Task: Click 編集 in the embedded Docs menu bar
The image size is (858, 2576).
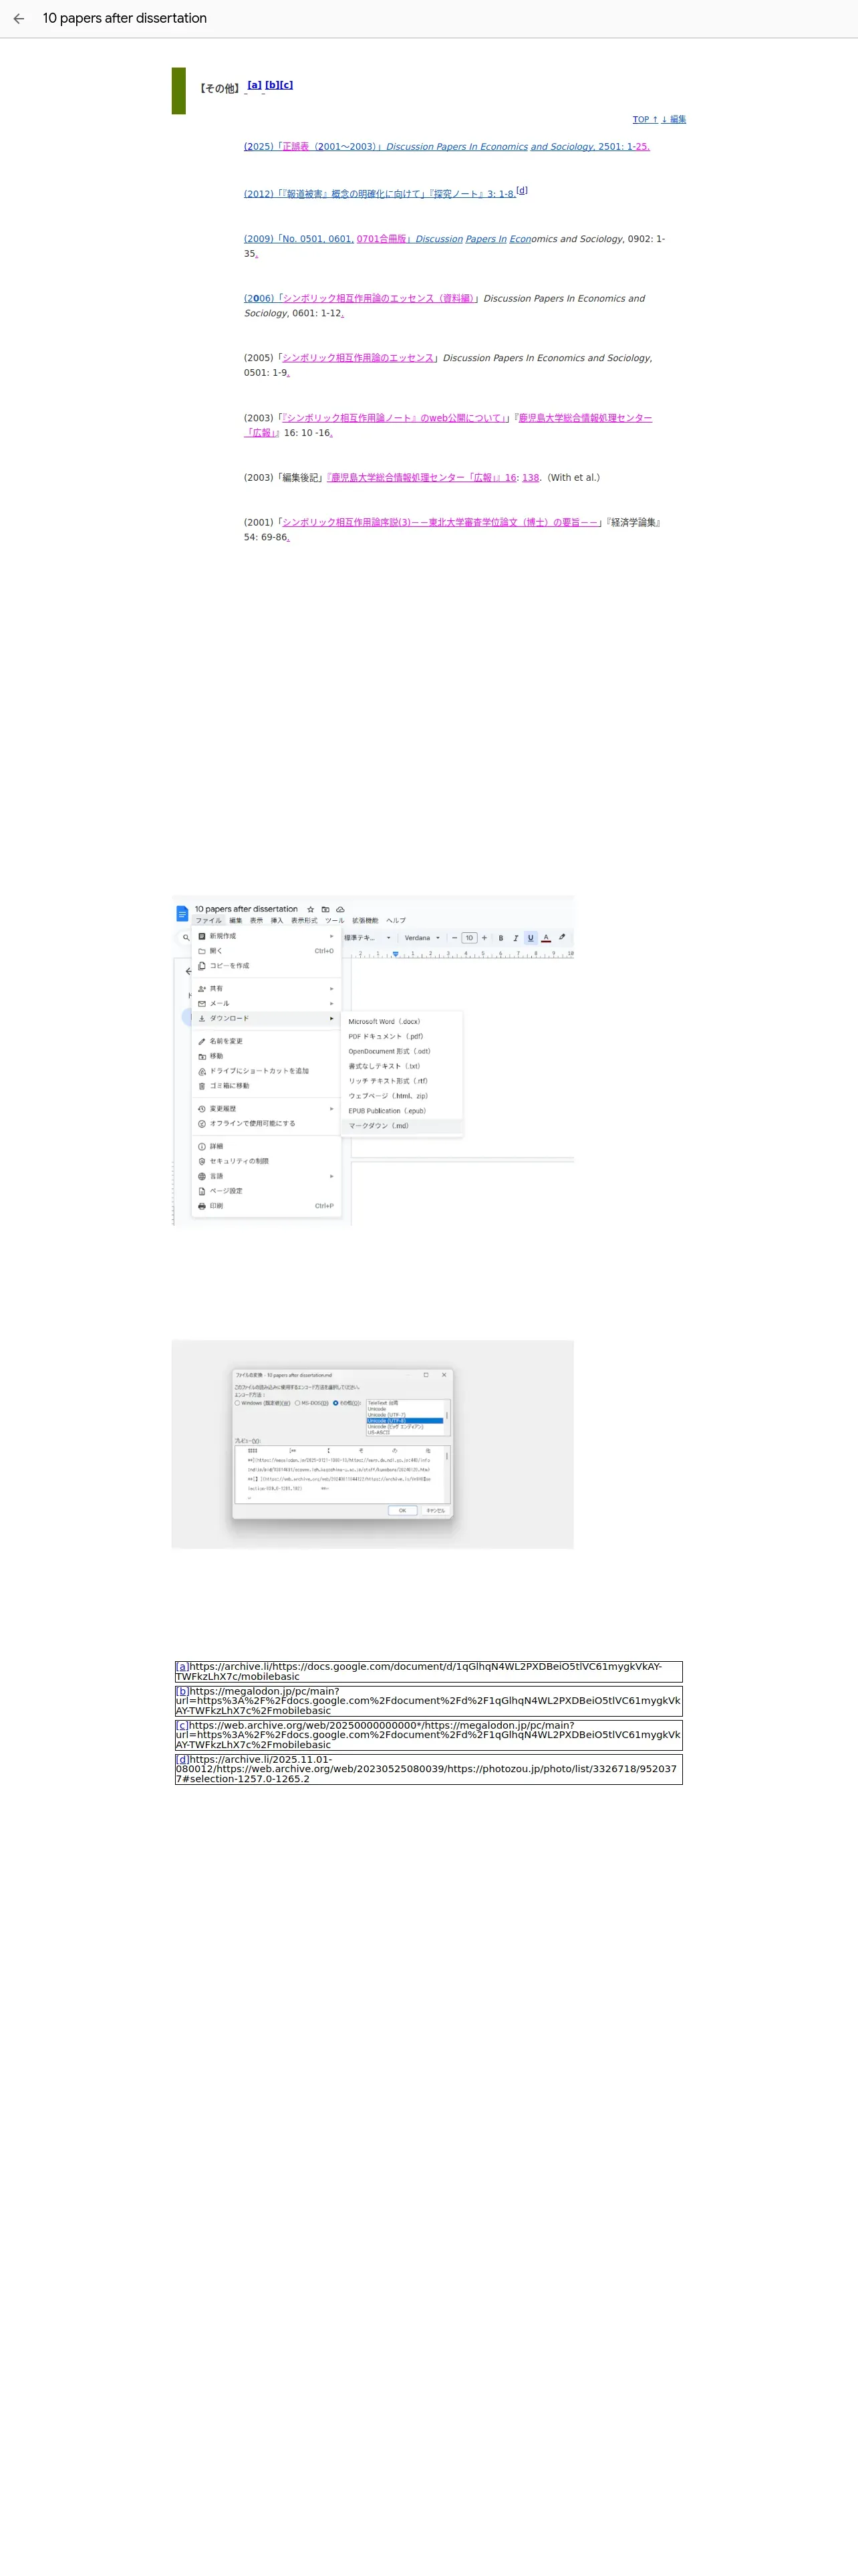Action: (x=236, y=920)
